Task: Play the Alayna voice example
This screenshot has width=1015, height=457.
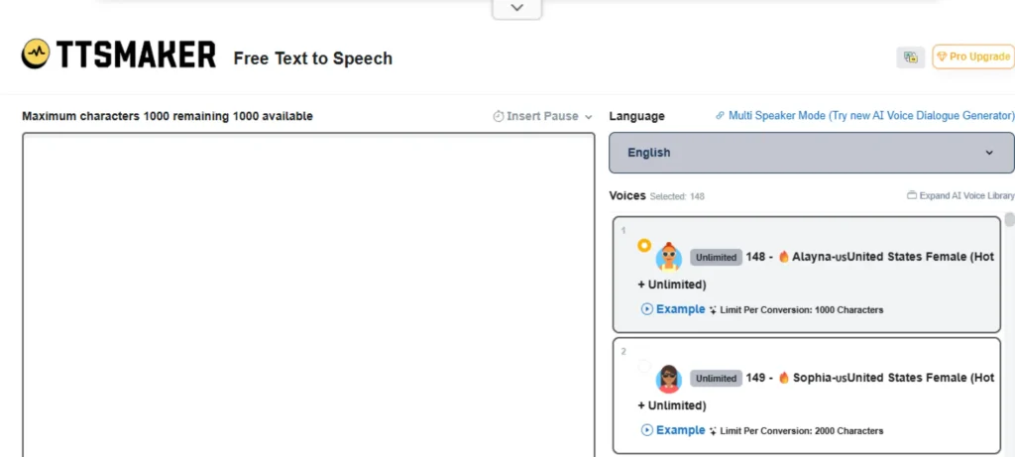Action: 673,309
